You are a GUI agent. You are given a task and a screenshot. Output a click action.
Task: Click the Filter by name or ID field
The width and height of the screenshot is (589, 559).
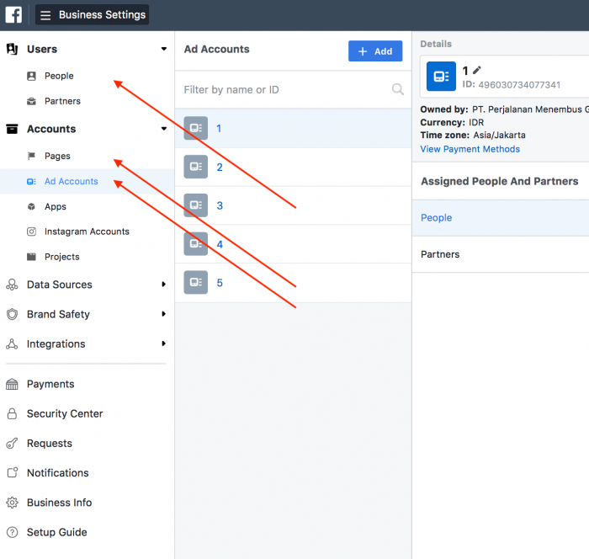282,89
